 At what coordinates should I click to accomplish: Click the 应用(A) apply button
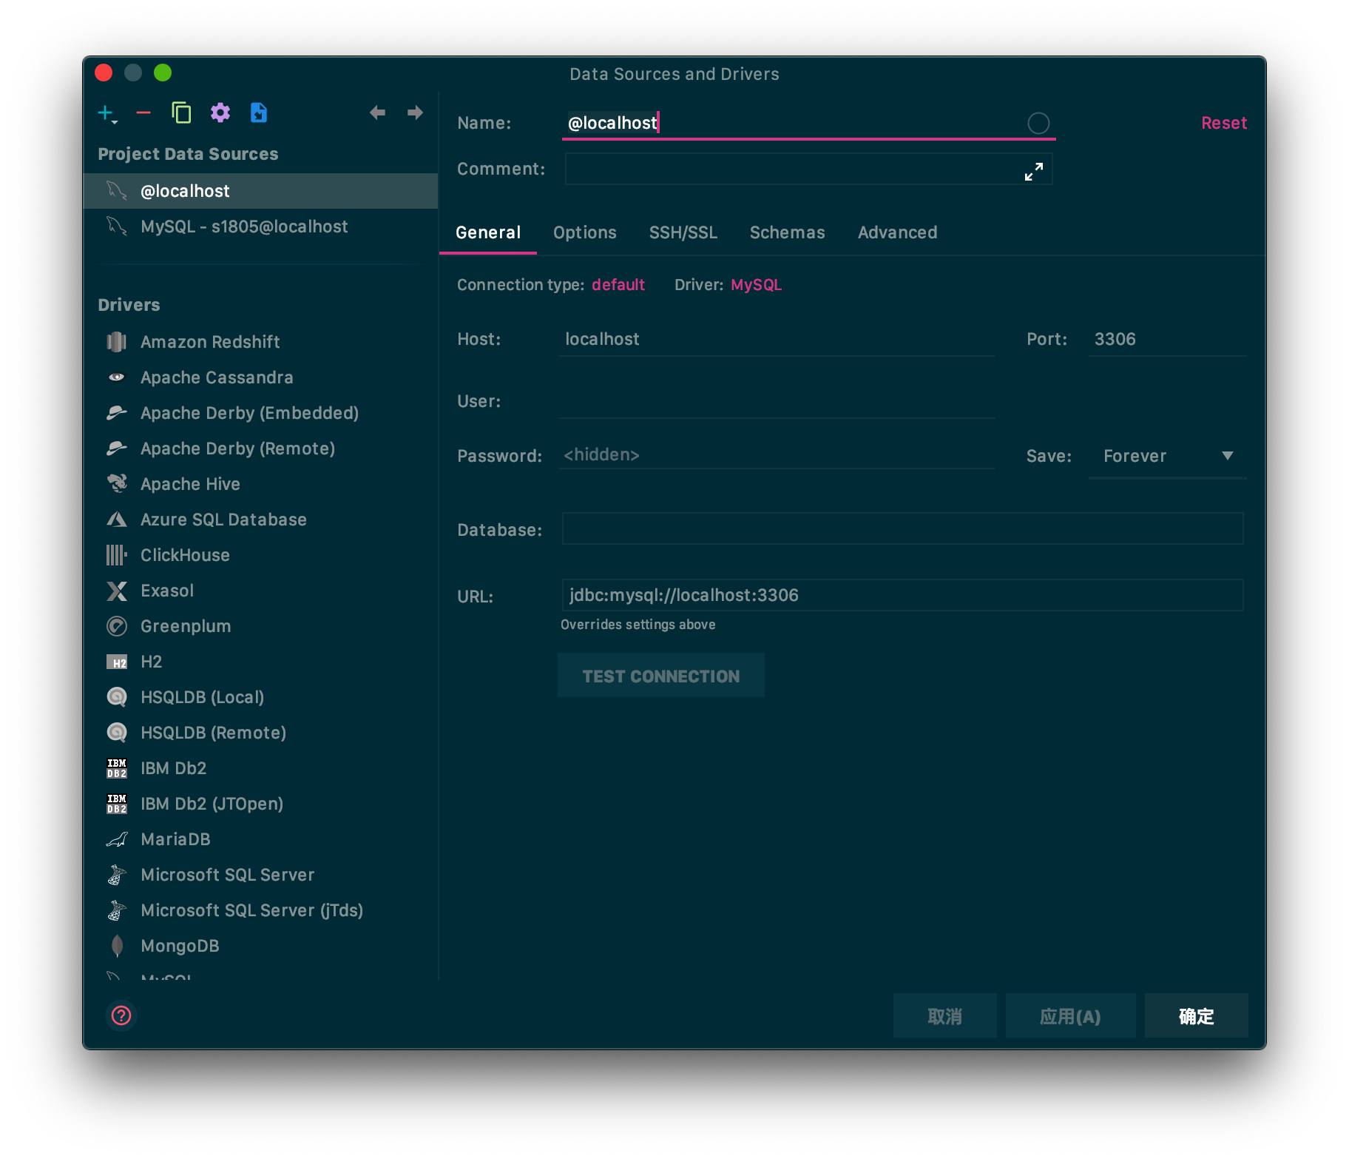(1070, 1016)
